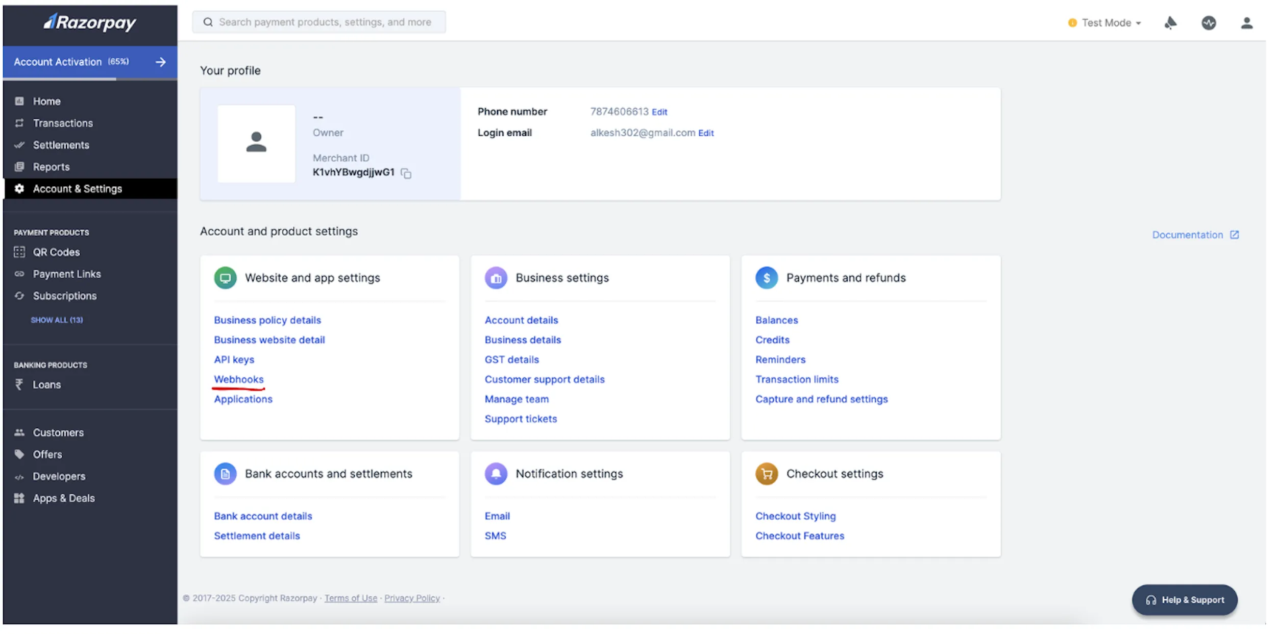Open the user profile icon in header

pos(1247,23)
